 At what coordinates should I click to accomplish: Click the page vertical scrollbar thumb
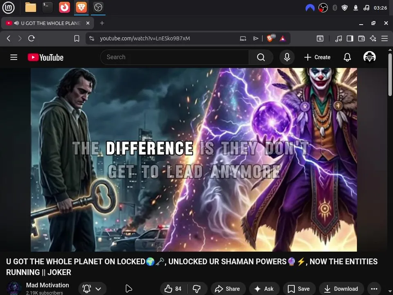[390, 75]
